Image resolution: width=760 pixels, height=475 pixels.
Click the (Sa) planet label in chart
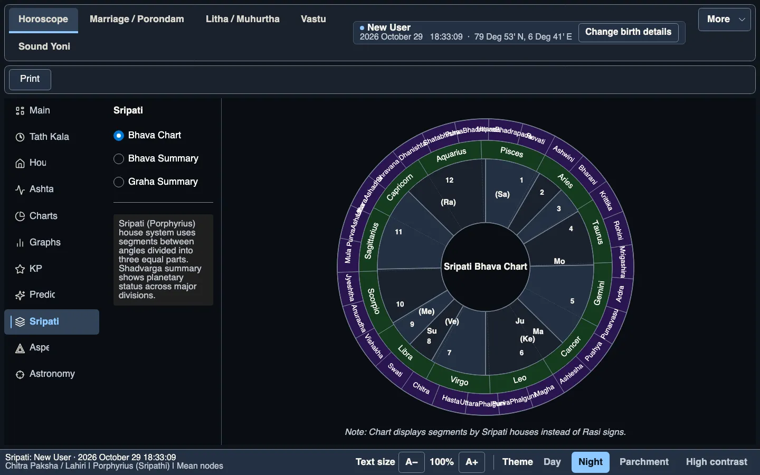[502, 194]
